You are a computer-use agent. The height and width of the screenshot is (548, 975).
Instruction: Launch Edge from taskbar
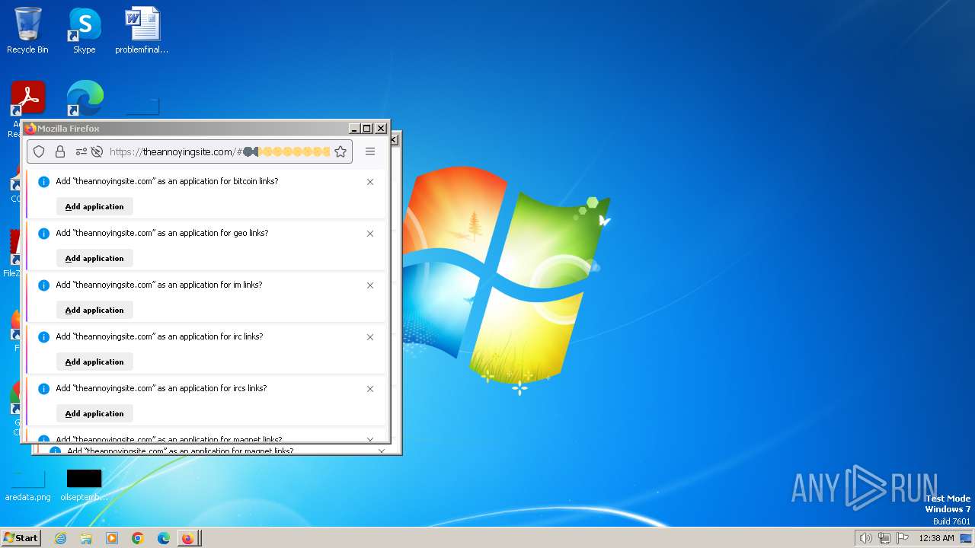click(x=163, y=538)
